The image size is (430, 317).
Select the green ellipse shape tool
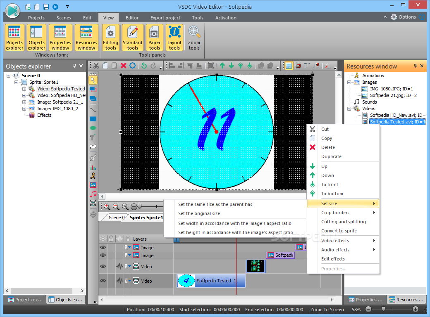point(93,128)
